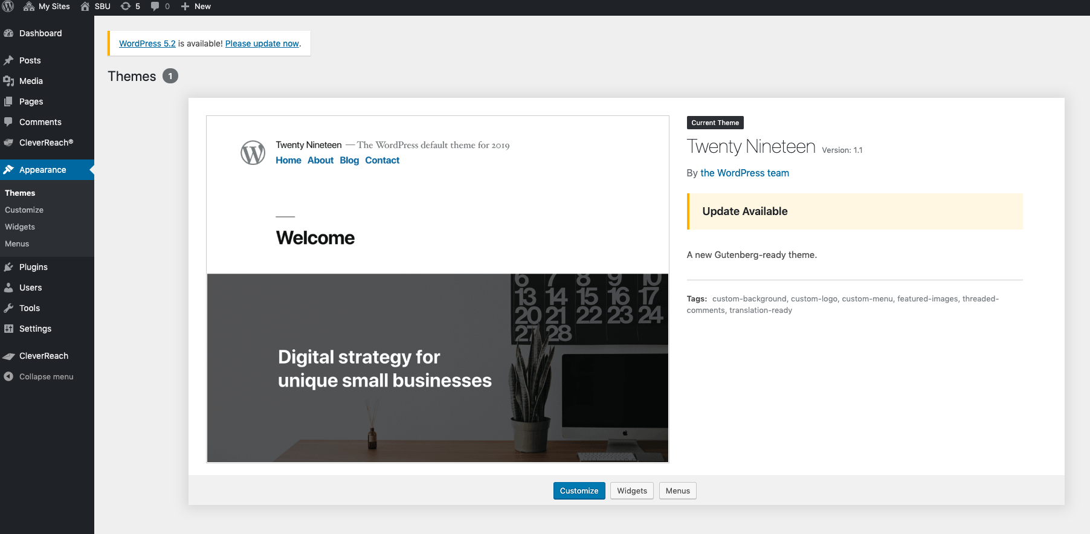This screenshot has width=1090, height=534.
Task: Open the WordPress team author link
Action: click(744, 173)
